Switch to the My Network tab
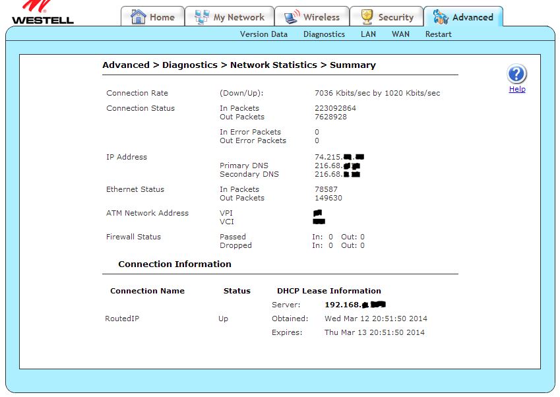This screenshot has height=397, width=560. (230, 16)
